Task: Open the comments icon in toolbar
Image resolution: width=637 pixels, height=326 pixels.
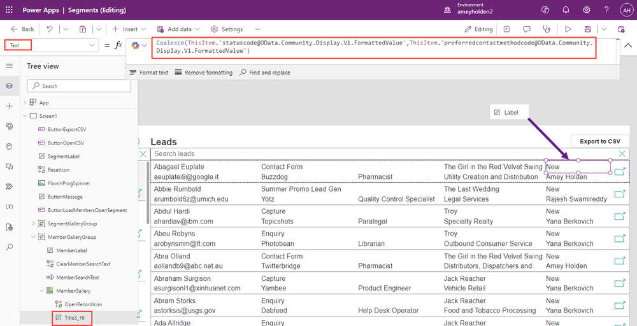Action: (x=527, y=29)
